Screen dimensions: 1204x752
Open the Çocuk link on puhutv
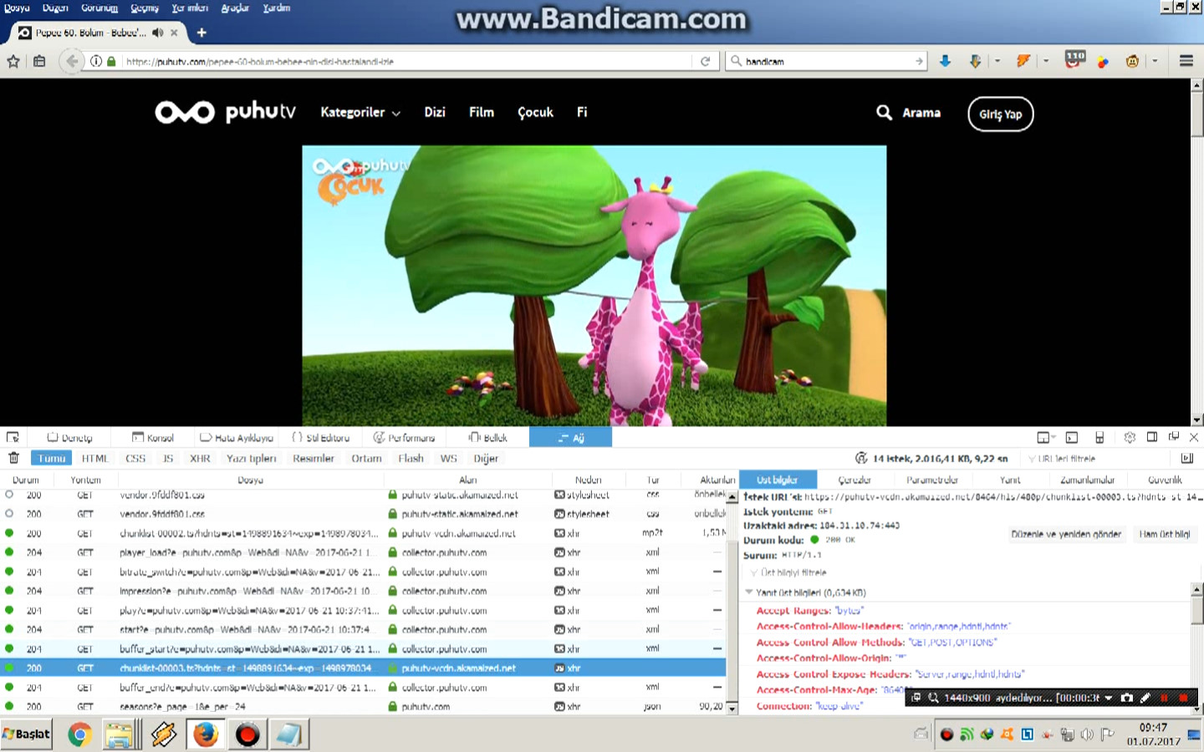tap(535, 112)
